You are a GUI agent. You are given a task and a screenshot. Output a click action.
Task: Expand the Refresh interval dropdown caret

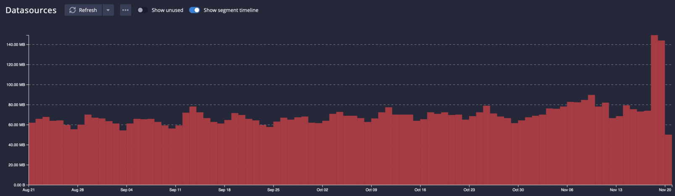(x=108, y=10)
